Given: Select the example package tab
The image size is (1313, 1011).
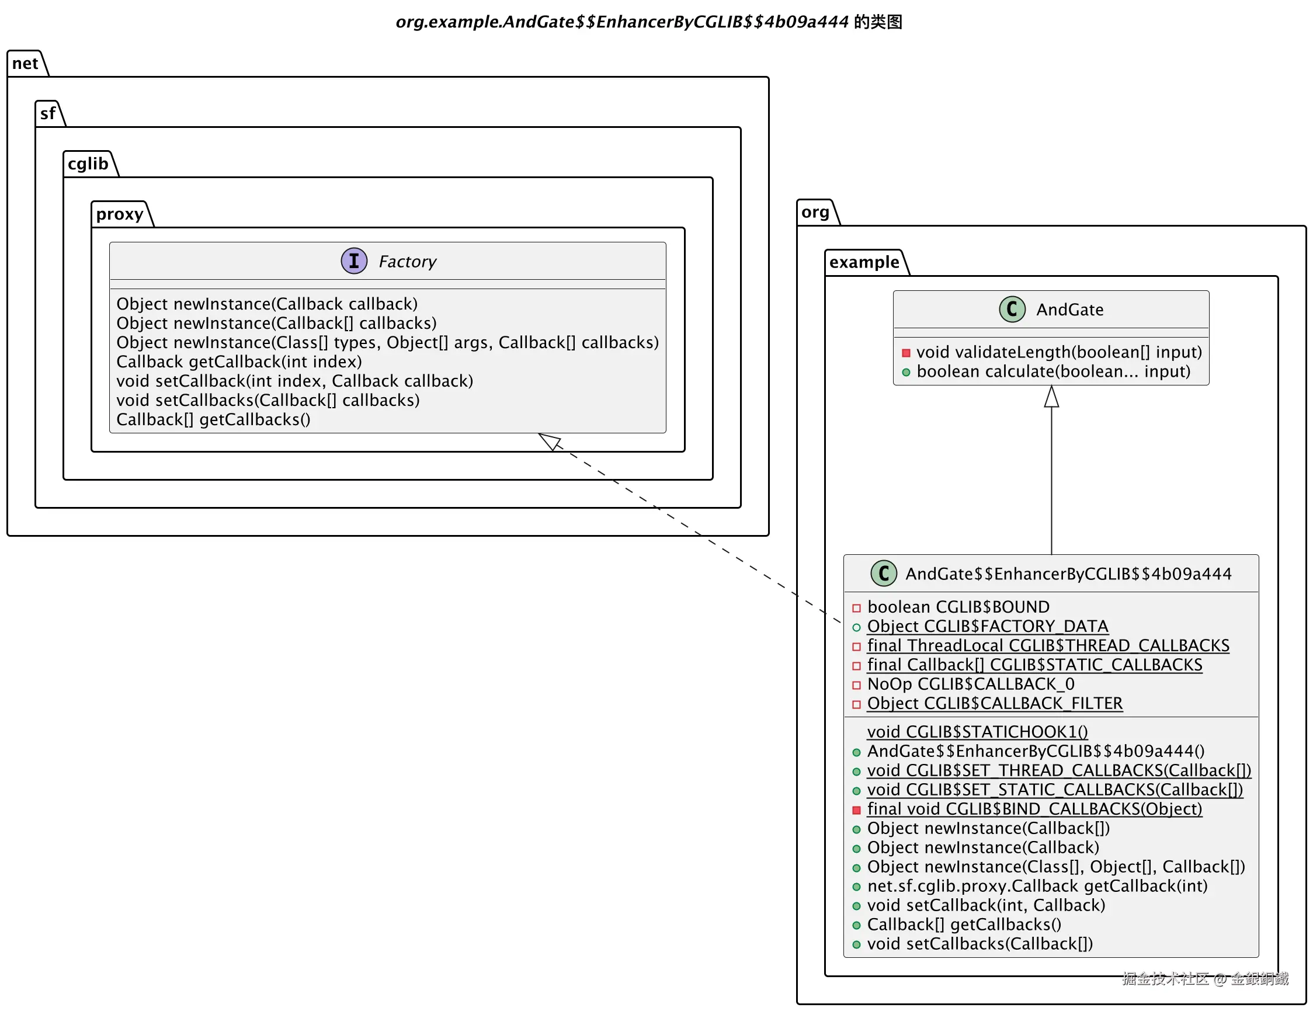Looking at the screenshot, I should pyautogui.click(x=864, y=262).
